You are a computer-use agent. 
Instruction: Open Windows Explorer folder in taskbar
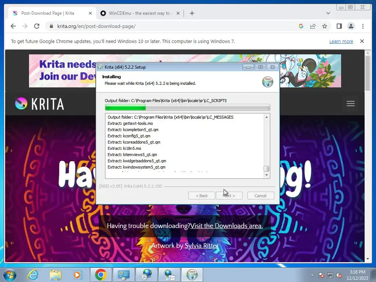[55, 275]
